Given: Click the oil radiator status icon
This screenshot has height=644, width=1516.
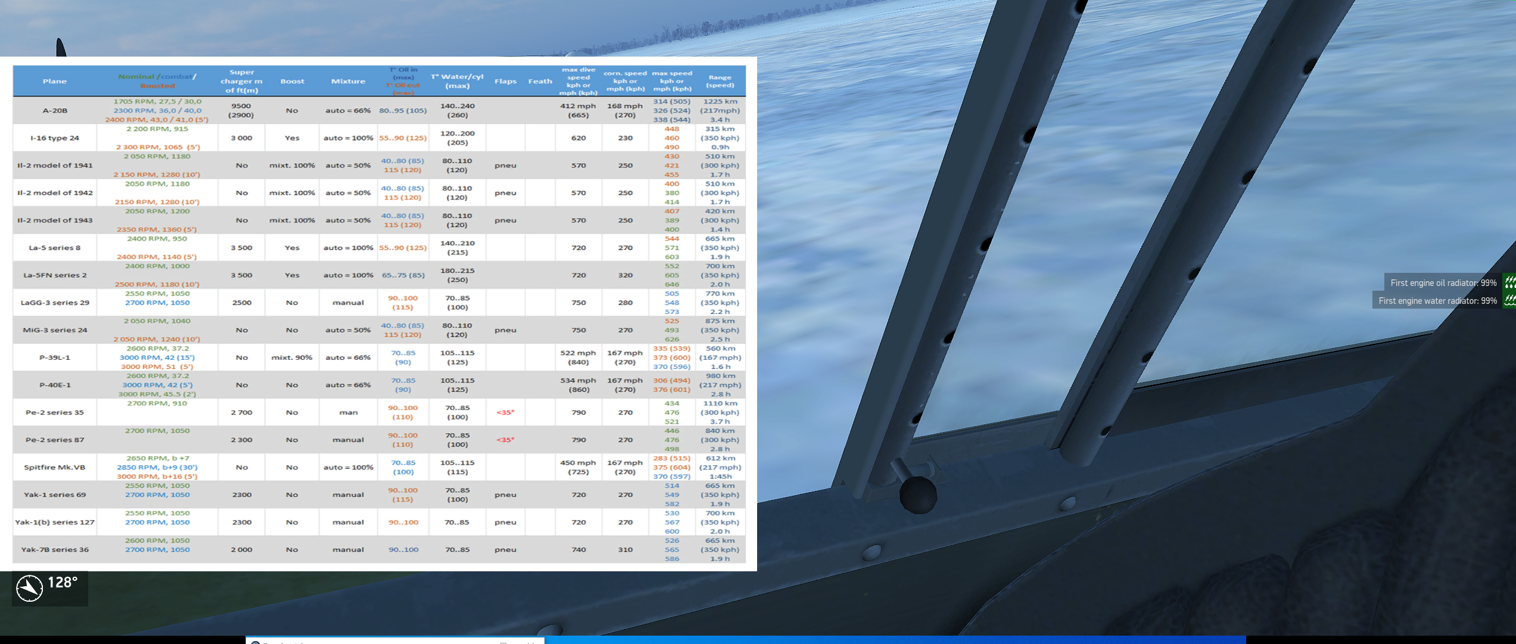Looking at the screenshot, I should tap(1510, 282).
